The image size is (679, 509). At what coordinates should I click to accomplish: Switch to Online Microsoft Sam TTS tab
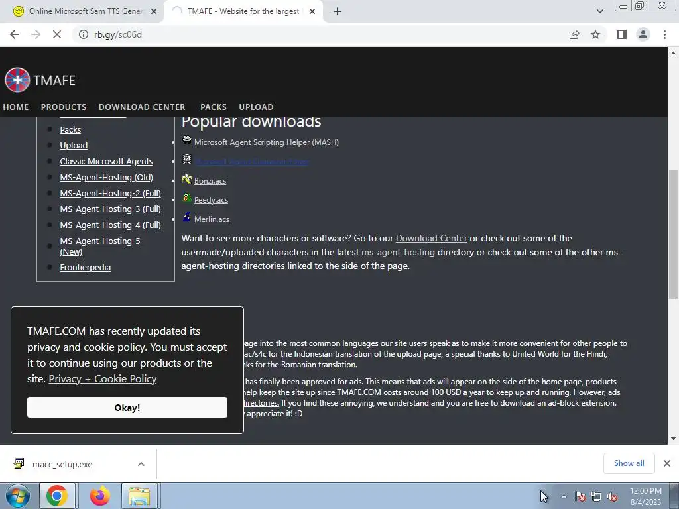coord(86,11)
